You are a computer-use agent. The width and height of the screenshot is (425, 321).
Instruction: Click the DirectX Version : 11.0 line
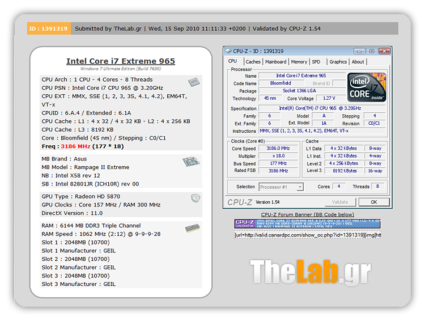pyautogui.click(x=72, y=213)
